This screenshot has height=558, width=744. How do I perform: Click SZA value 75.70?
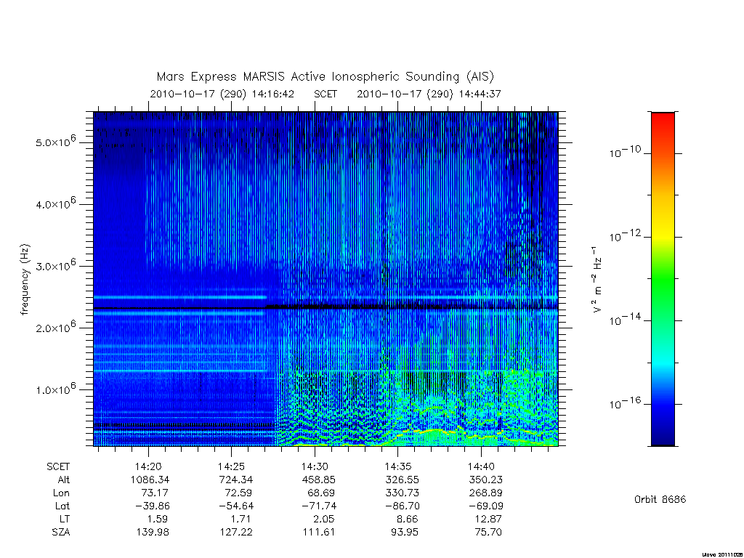pos(488,533)
